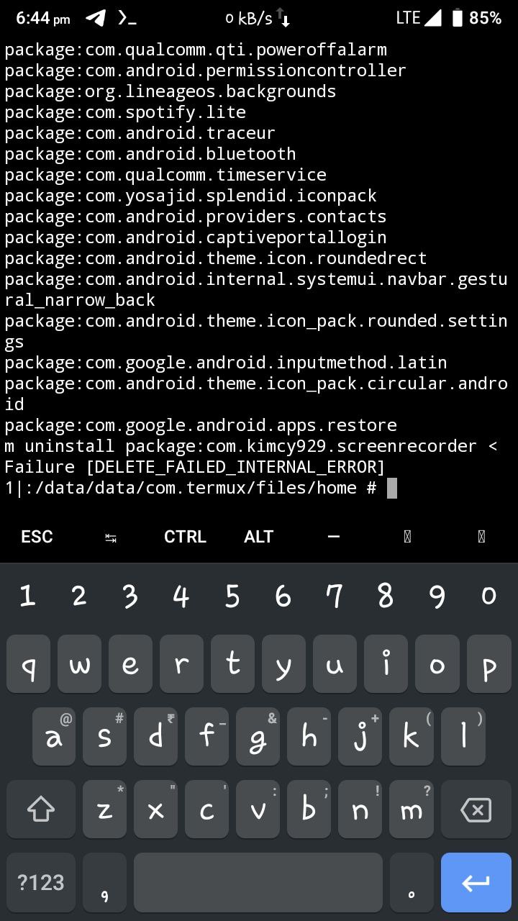Toggle the Shift caps arrow key
Viewport: 518px width, 921px height.
41,811
